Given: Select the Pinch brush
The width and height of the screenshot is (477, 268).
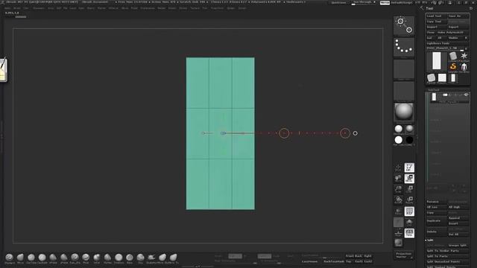Looking at the screenshot, I should pos(86,258).
